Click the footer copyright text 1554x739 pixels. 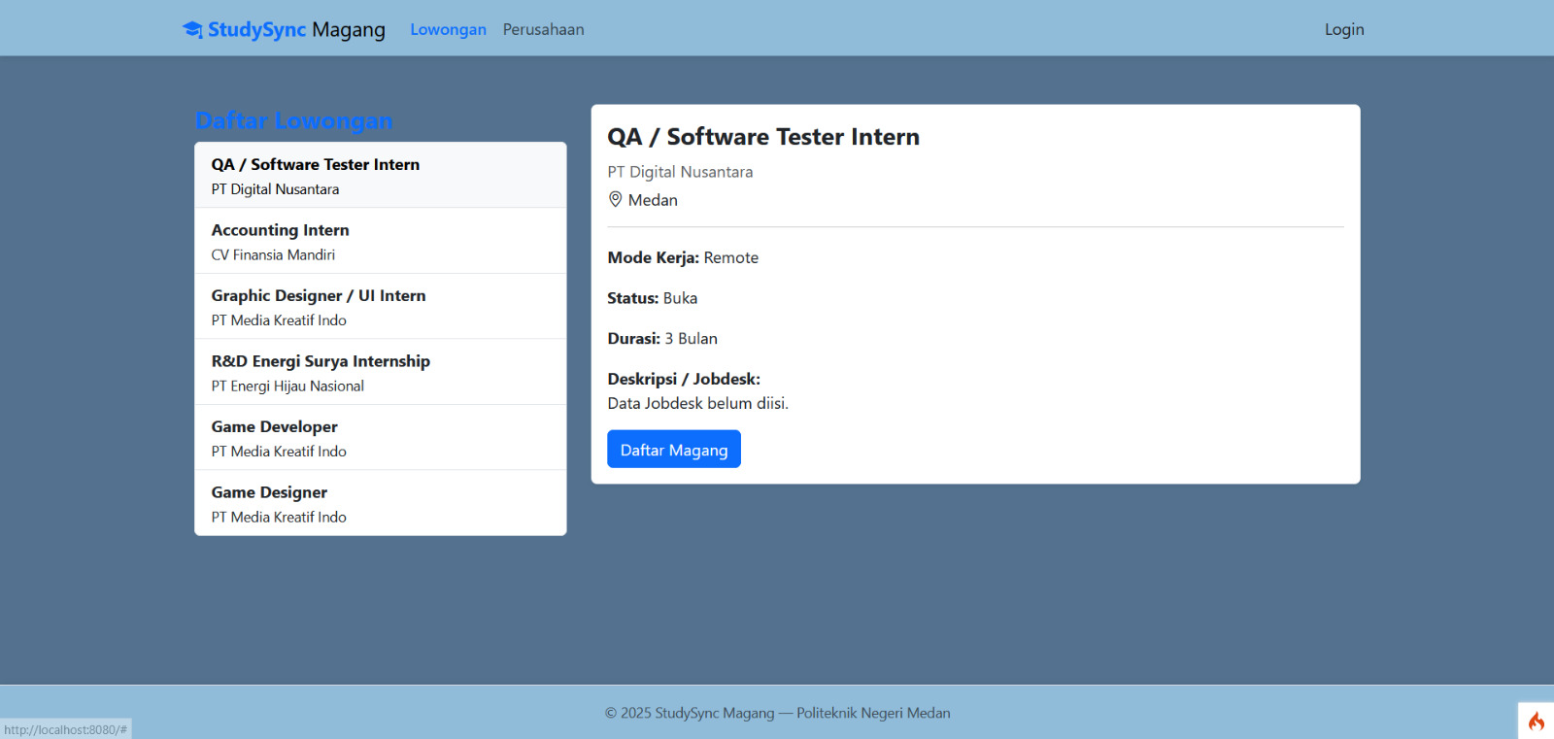tap(777, 713)
